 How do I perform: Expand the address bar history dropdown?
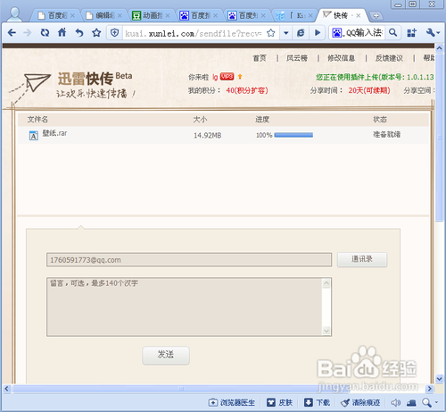pyautogui.click(x=285, y=33)
